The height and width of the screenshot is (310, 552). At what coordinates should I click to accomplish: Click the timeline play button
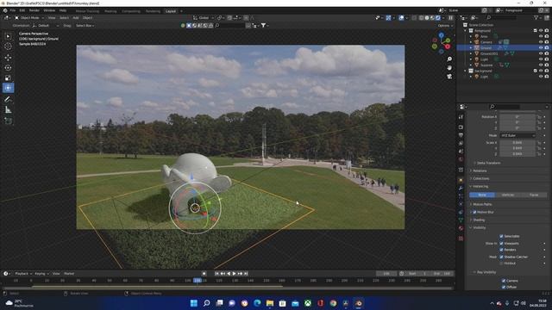[x=234, y=274]
